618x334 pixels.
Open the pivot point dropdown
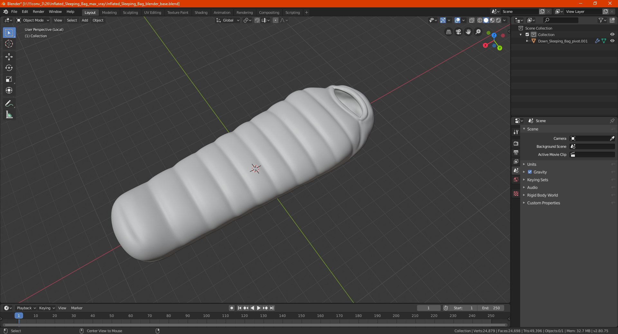pos(247,20)
